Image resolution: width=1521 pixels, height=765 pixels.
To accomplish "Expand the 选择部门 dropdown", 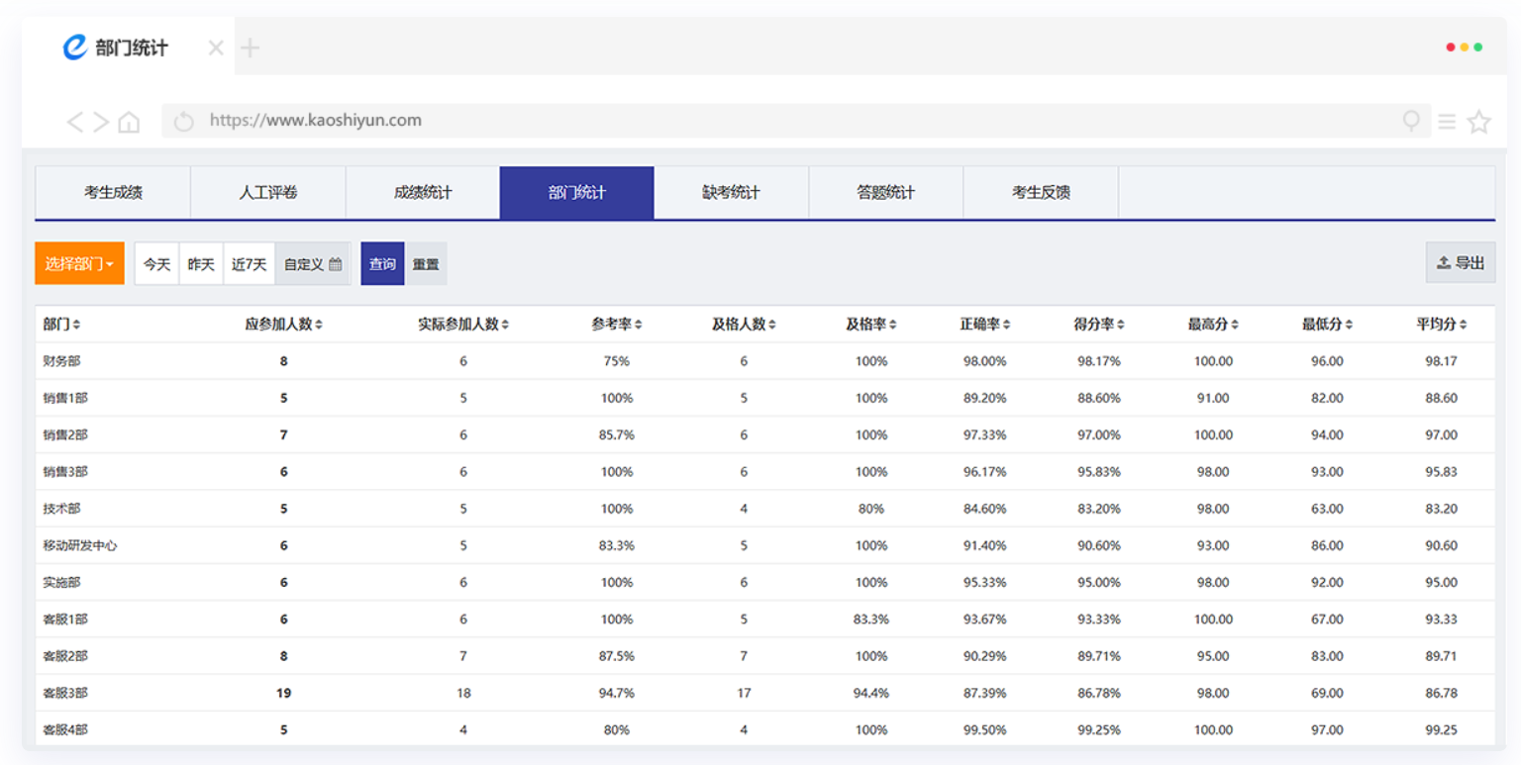I will tap(79, 263).
